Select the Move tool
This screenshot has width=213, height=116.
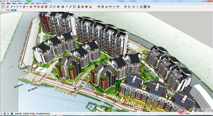click(38, 7)
